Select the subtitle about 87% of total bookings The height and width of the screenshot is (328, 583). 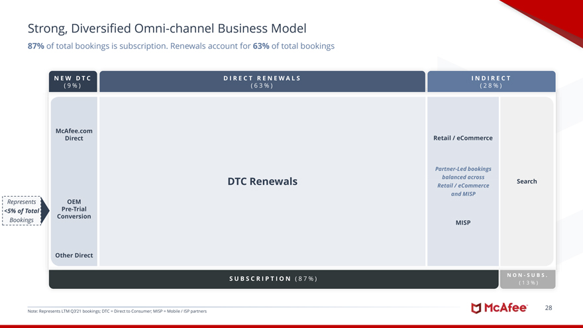(x=181, y=46)
